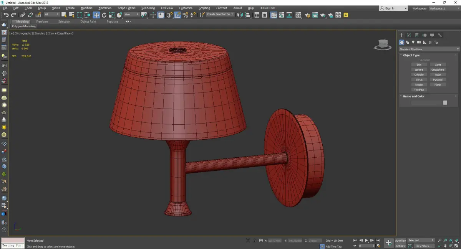The width and height of the screenshot is (461, 249).
Task: Open the Create Selection Set dropdown
Action: pyautogui.click(x=220, y=15)
